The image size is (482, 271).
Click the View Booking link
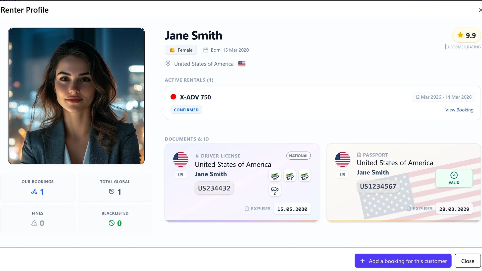point(459,110)
